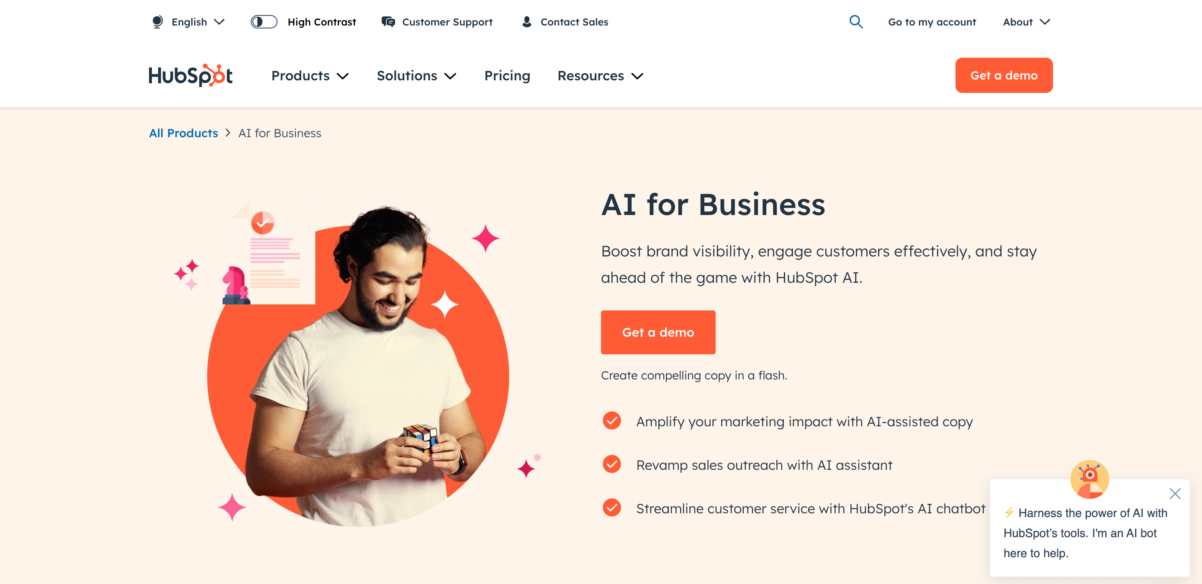The width and height of the screenshot is (1202, 584).
Task: Open the search magnifier
Action: (x=856, y=21)
